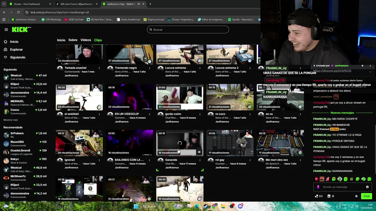
Task: Open the shop icon below chat
Action: (x=329, y=196)
